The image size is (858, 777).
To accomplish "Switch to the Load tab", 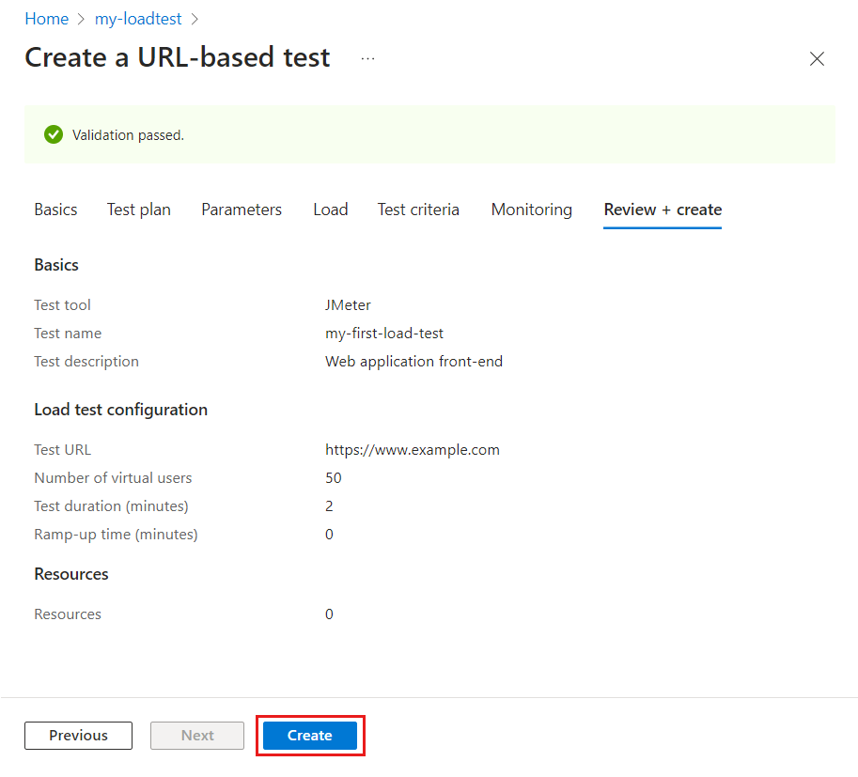I will coord(331,210).
